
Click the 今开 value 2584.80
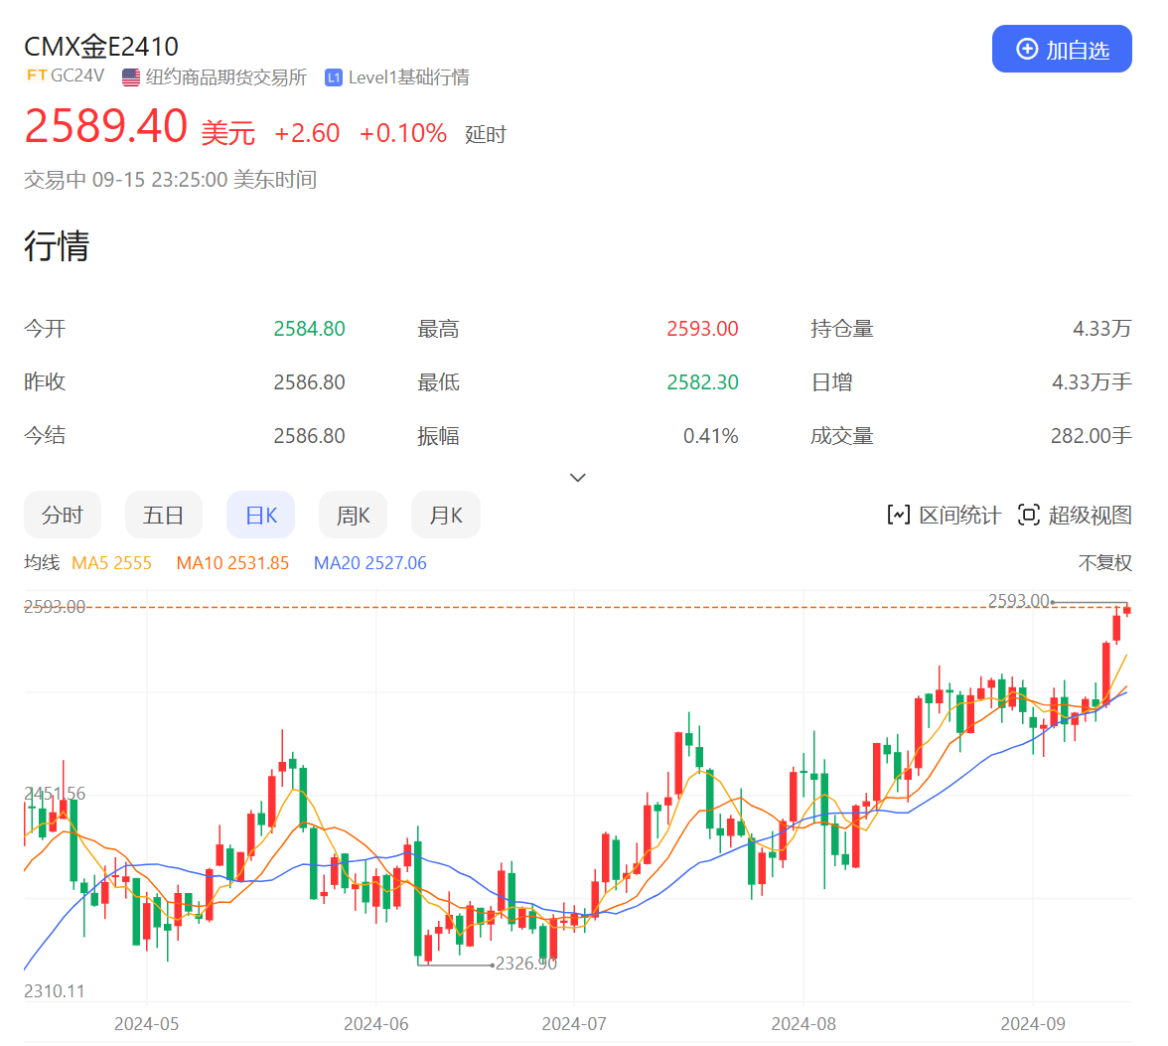tap(309, 329)
